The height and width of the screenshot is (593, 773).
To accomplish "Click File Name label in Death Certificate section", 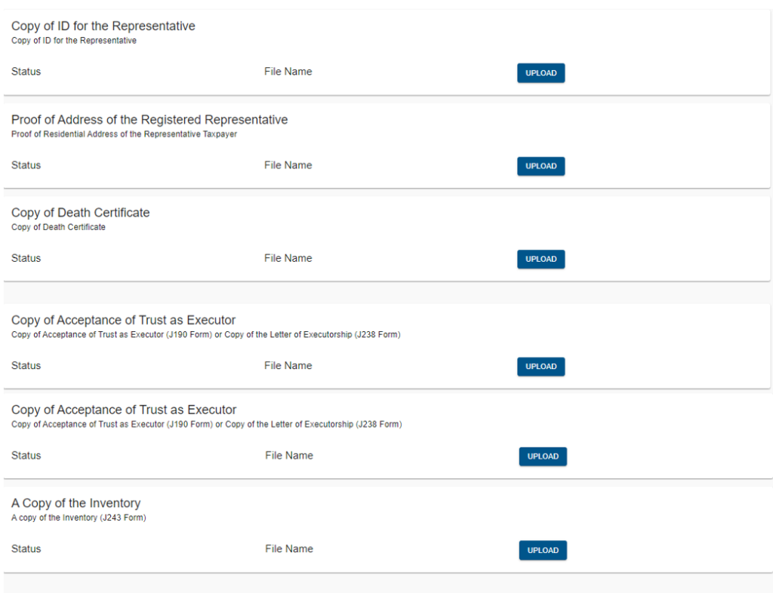I will 288,258.
